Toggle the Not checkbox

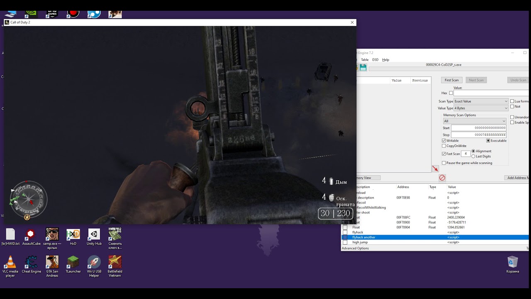(x=512, y=107)
